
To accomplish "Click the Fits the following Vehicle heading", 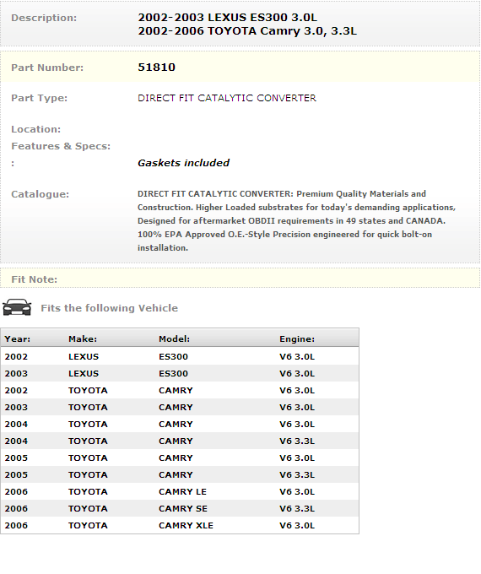I will (109, 308).
